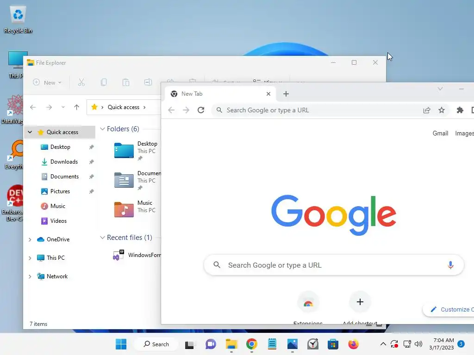Expand the Network tree node
This screenshot has height=355, width=474.
30,276
